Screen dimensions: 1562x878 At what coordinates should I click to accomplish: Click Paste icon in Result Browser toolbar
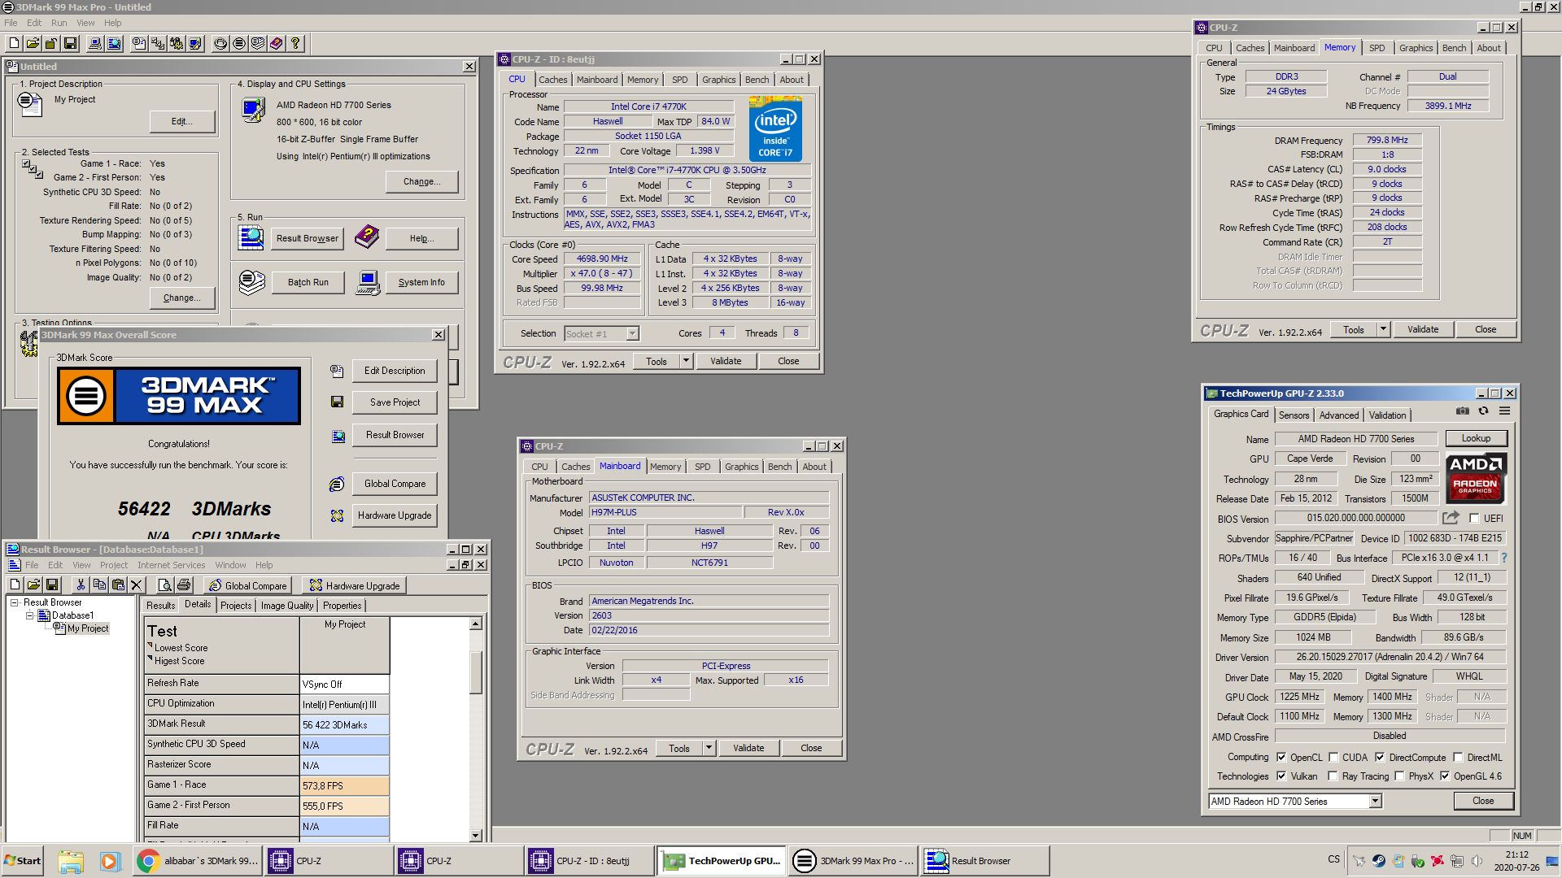point(118,585)
